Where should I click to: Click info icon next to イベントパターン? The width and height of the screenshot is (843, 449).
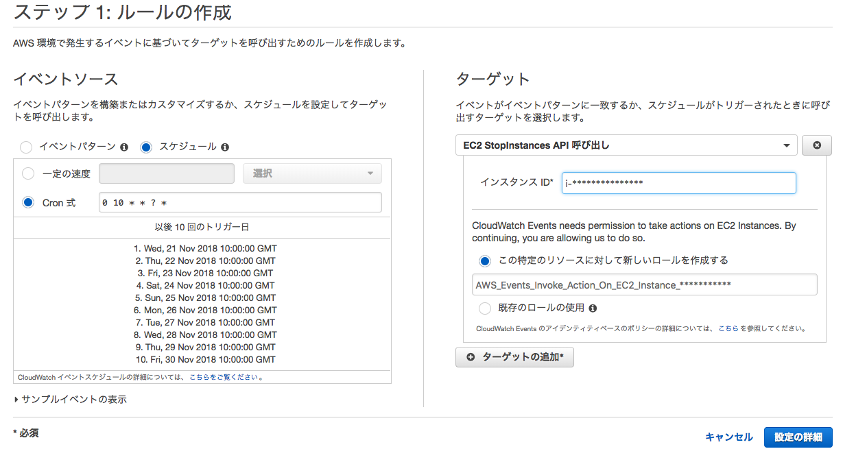coord(124,147)
